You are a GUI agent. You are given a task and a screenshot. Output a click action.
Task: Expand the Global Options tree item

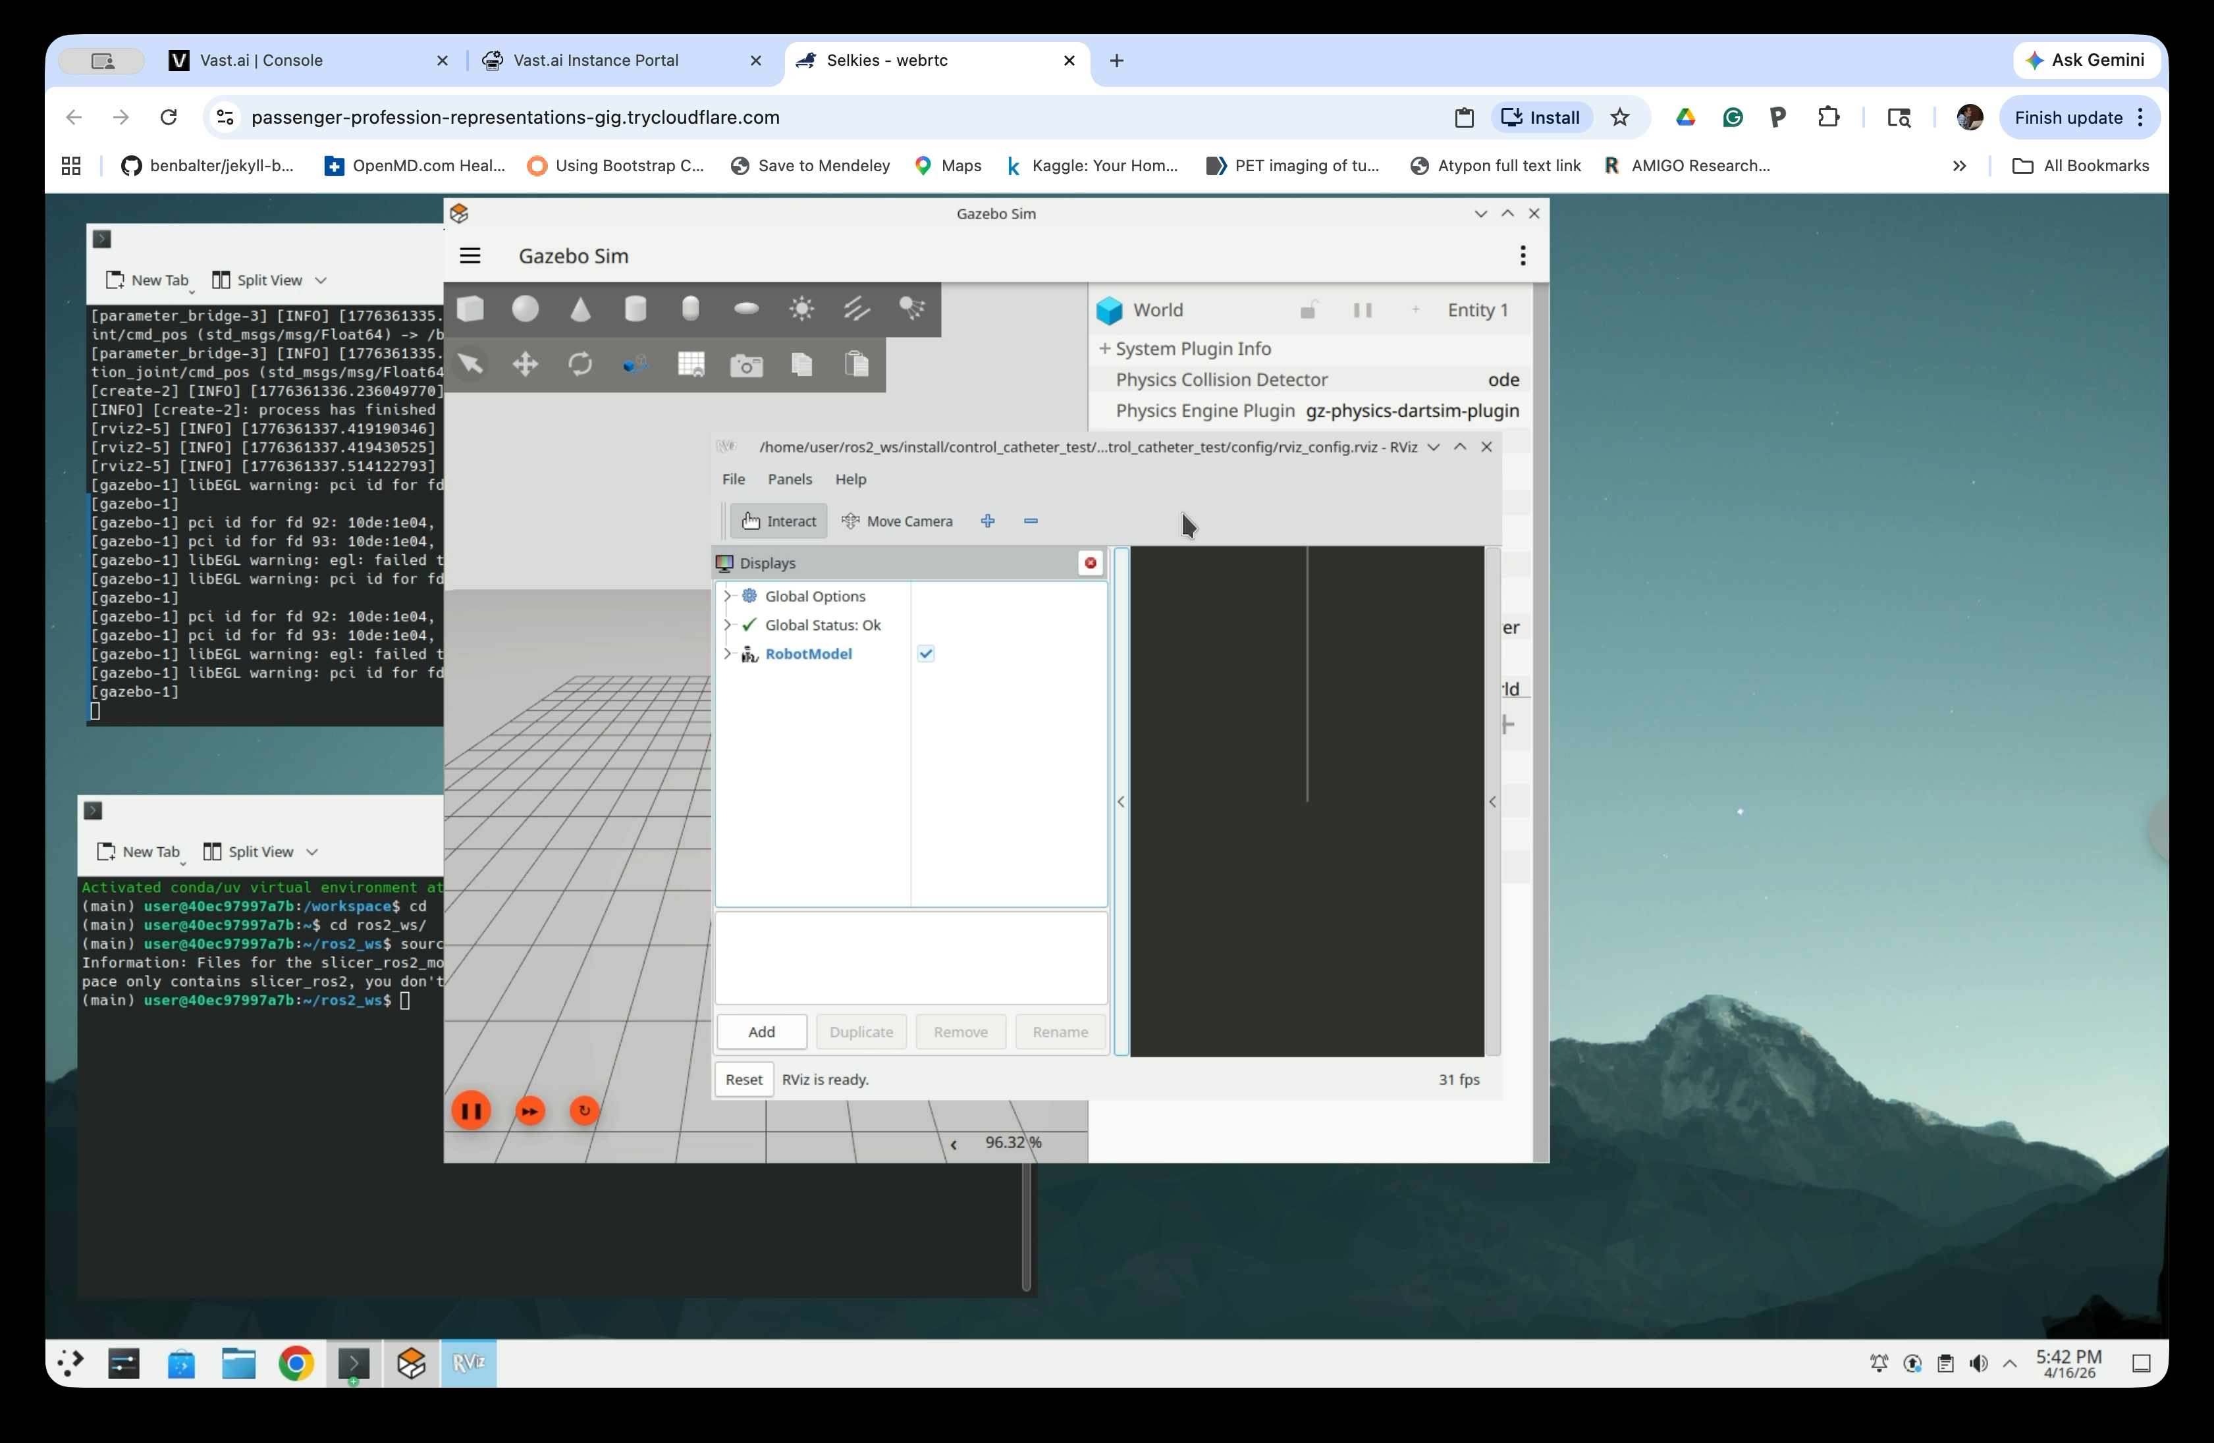coord(728,596)
